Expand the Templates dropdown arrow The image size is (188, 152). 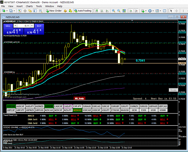[160, 11]
